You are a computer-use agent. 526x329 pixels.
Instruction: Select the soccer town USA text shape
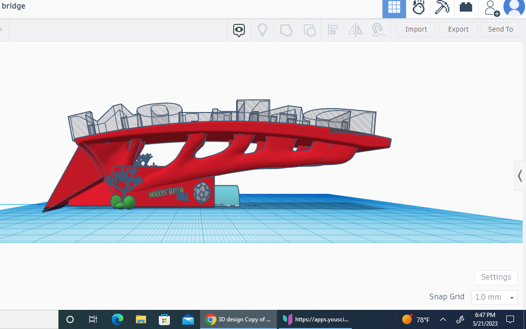[169, 193]
